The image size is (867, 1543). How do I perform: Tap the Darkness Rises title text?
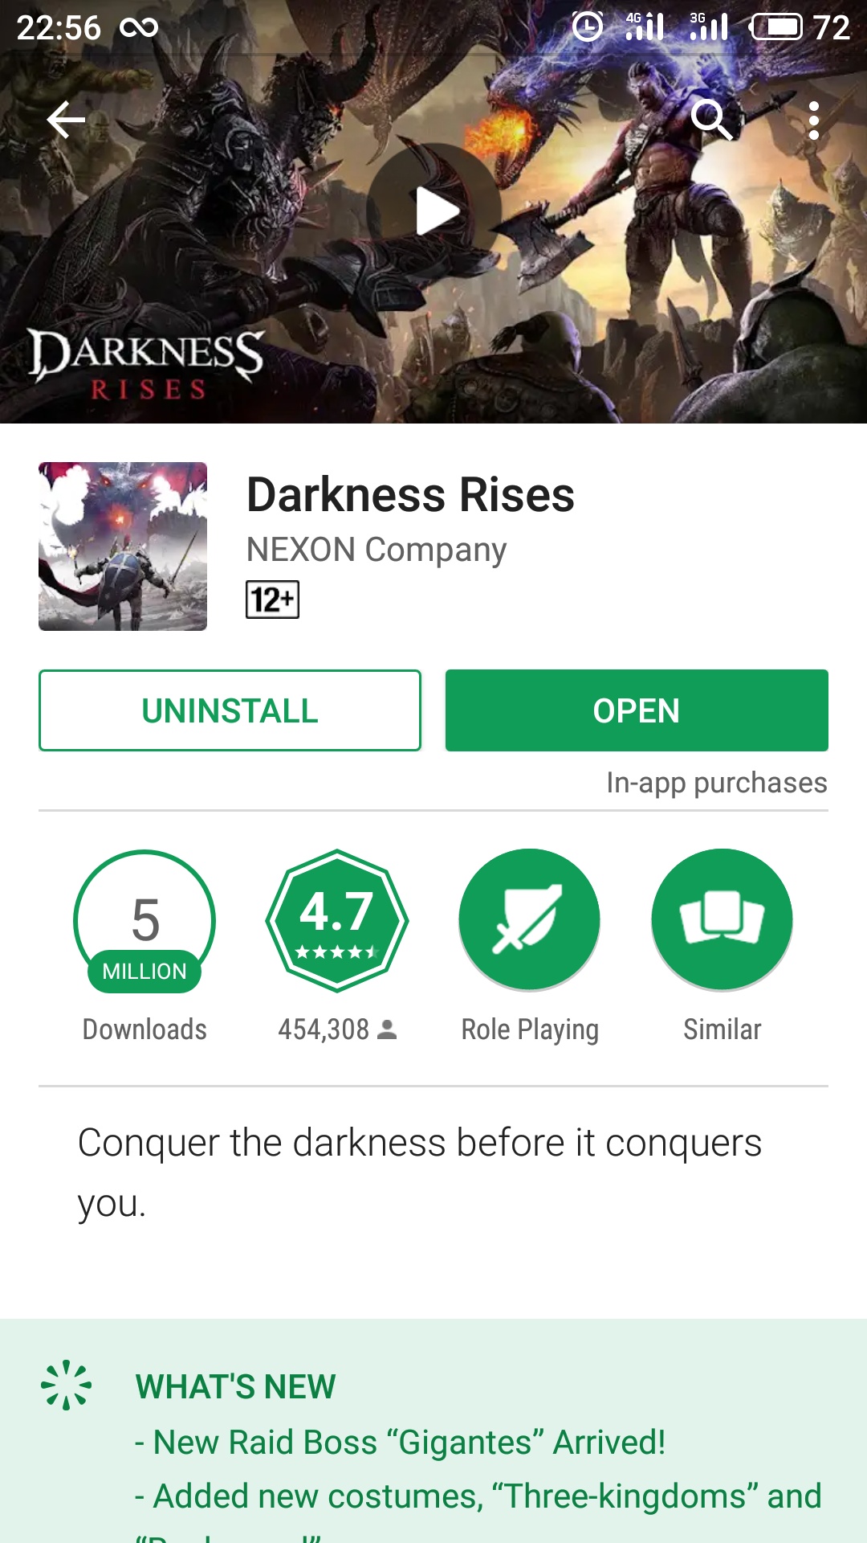[410, 495]
